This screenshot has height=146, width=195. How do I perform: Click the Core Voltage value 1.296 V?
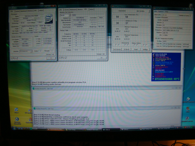tap(39, 22)
